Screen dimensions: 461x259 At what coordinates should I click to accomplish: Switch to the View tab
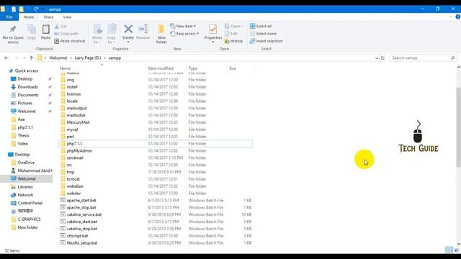[x=67, y=17]
